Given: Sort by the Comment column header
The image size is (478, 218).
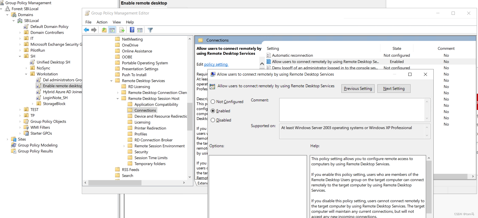Looking at the screenshot, I should [x=446, y=49].
